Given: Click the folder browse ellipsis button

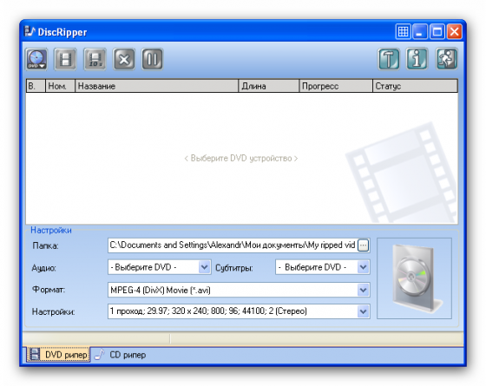Looking at the screenshot, I should pyautogui.click(x=363, y=245).
